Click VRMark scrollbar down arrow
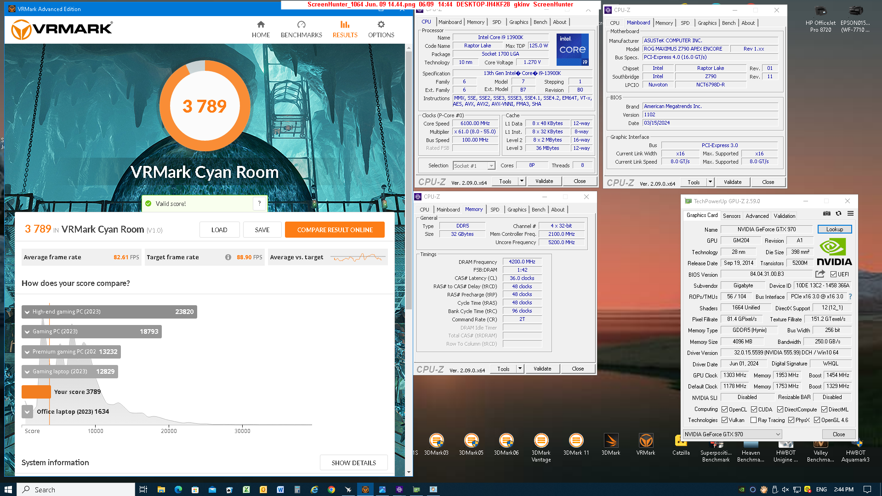882x496 pixels. (x=409, y=472)
